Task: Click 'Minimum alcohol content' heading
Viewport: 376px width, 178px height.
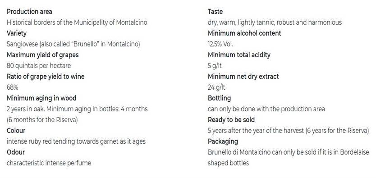Action: [244, 33]
